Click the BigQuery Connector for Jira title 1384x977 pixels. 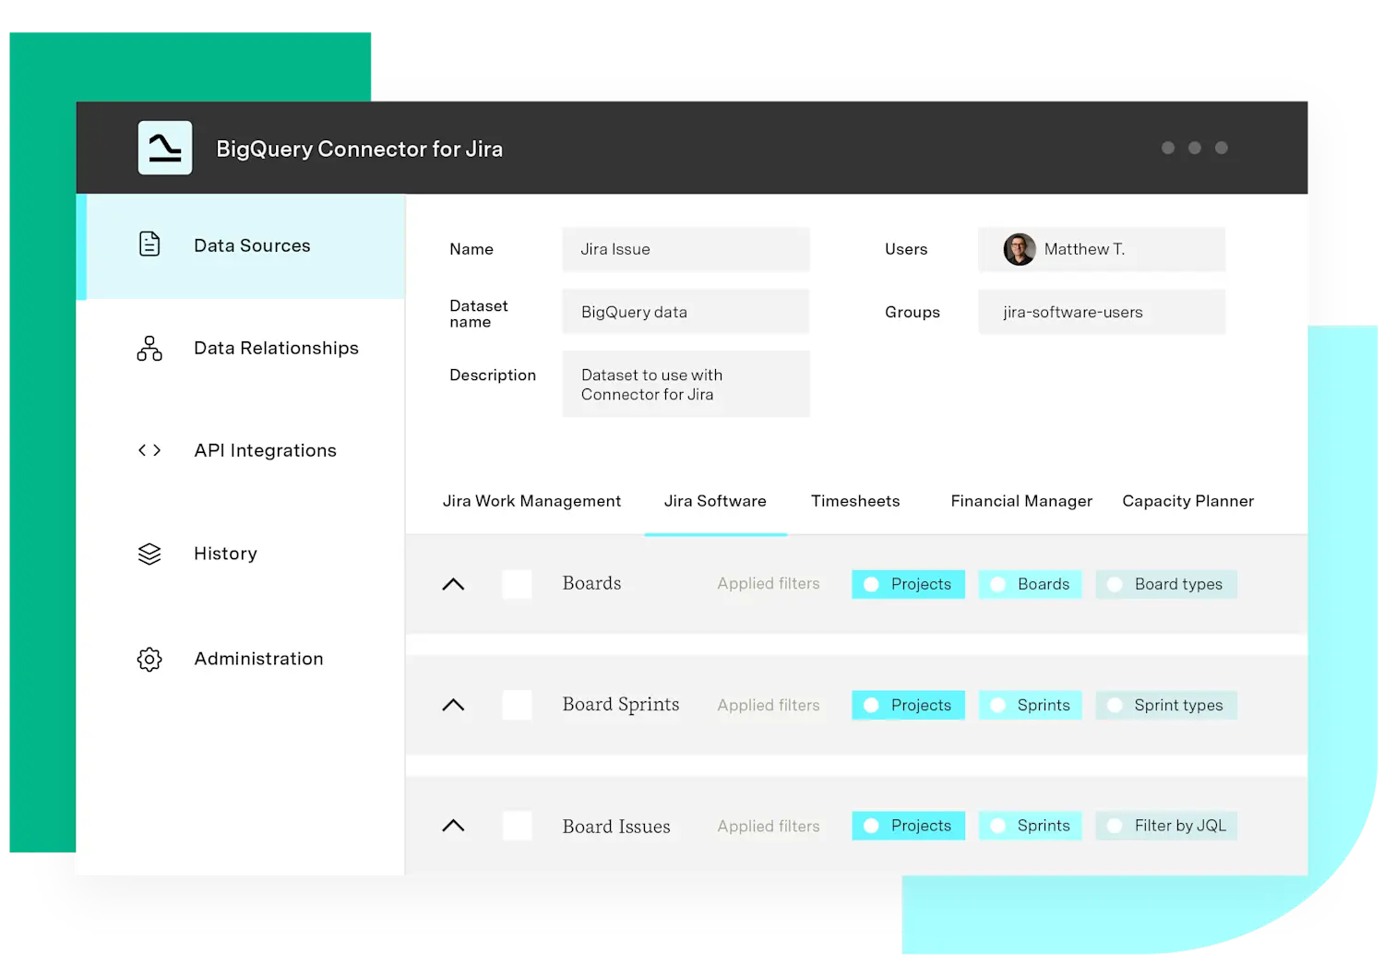(359, 149)
